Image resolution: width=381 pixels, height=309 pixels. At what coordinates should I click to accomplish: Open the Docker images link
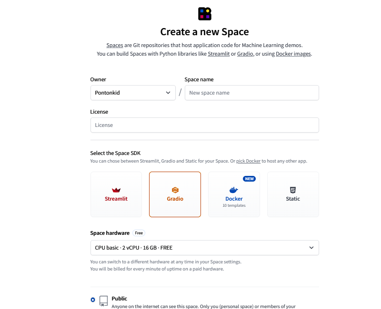click(292, 54)
